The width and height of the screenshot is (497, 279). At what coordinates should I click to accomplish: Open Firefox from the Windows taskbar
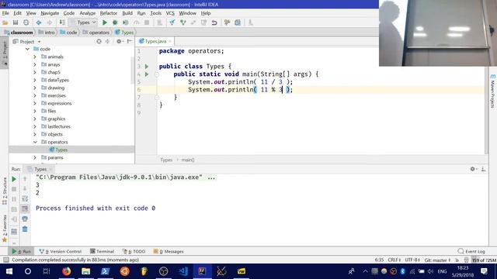click(x=67, y=271)
